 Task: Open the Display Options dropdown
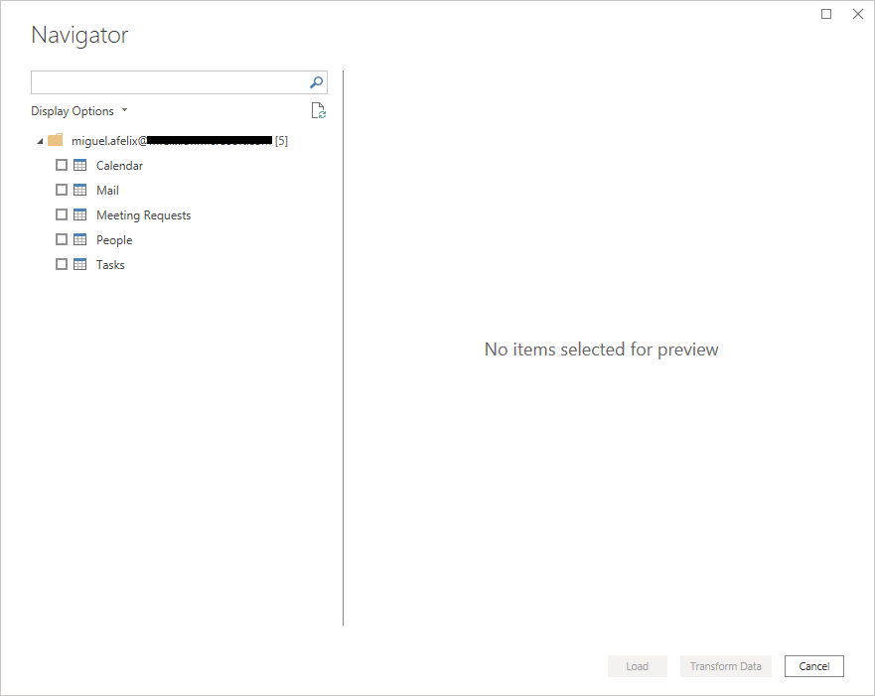pos(78,111)
